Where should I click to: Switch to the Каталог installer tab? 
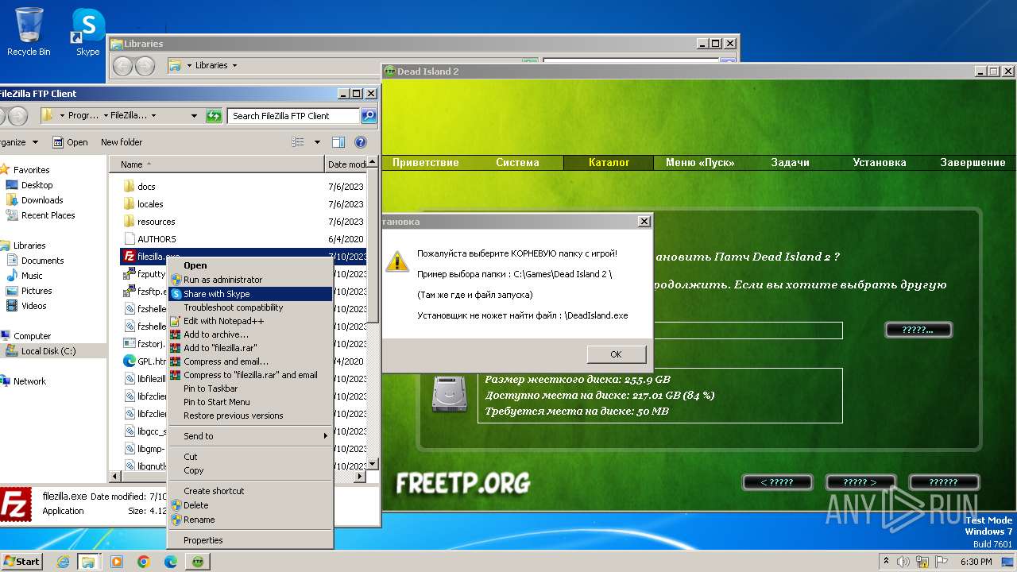coord(609,162)
